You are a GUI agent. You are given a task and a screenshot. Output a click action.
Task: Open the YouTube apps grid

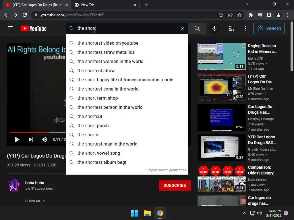(x=232, y=28)
